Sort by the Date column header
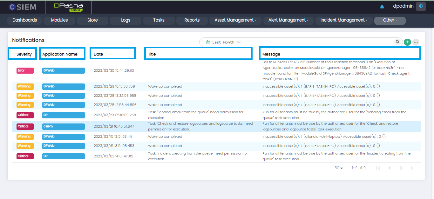 pyautogui.click(x=98, y=54)
